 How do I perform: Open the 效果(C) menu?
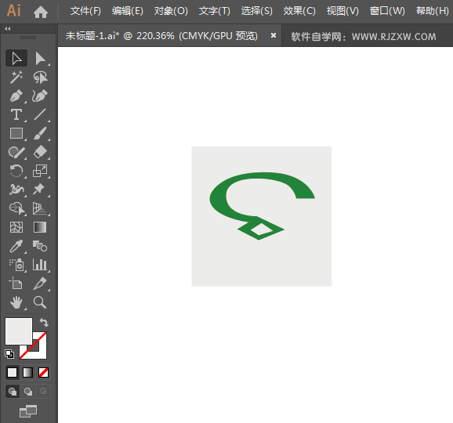pyautogui.click(x=299, y=11)
